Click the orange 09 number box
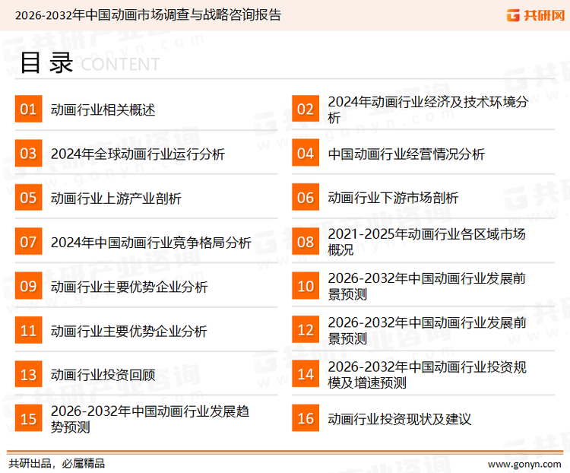The image size is (570, 473). point(28,286)
